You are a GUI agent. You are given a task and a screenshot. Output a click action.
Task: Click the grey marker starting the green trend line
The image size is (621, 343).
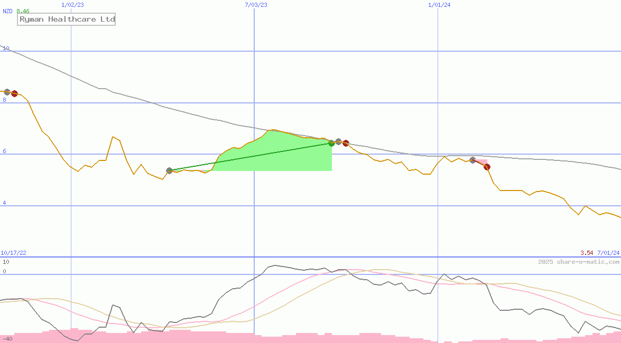(x=170, y=170)
